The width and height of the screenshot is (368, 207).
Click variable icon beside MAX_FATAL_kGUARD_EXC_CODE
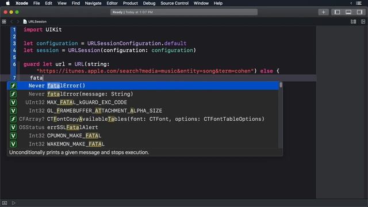coord(13,102)
